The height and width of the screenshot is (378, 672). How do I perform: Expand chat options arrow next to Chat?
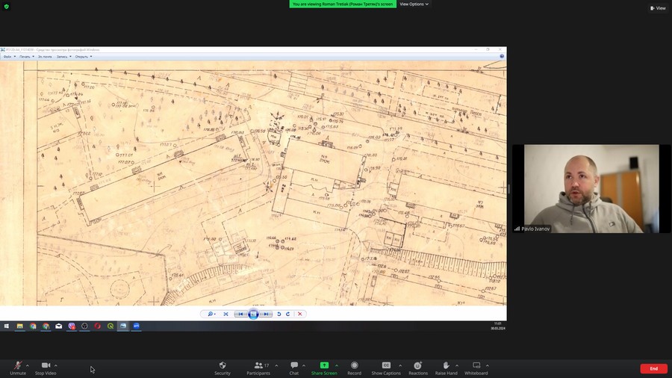304,365
